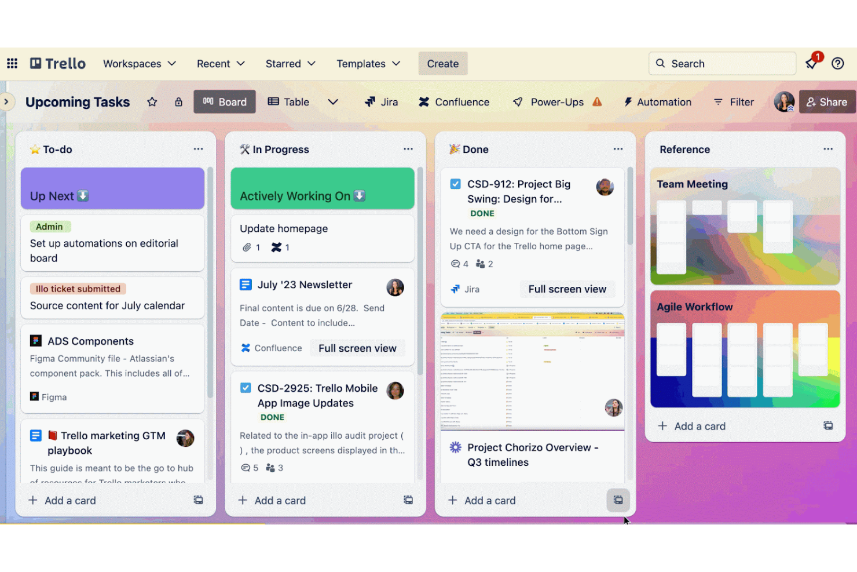Open Workspaces dropdown menu
Screen dimensions: 857x572
click(x=140, y=64)
